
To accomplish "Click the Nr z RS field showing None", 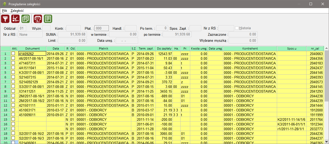I will (30, 34).
